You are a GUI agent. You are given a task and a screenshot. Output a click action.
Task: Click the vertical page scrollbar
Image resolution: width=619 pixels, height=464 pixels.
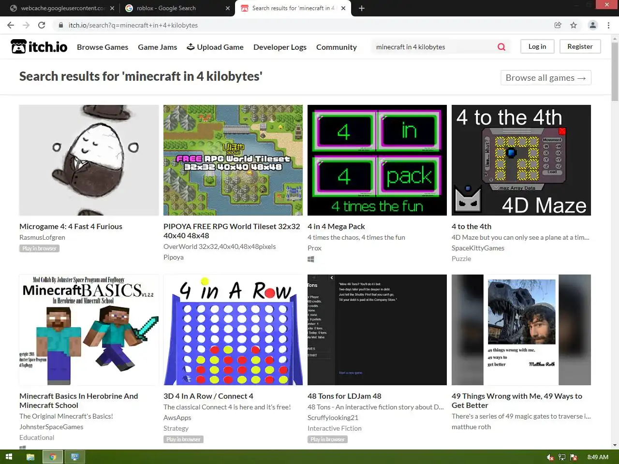[615, 72]
